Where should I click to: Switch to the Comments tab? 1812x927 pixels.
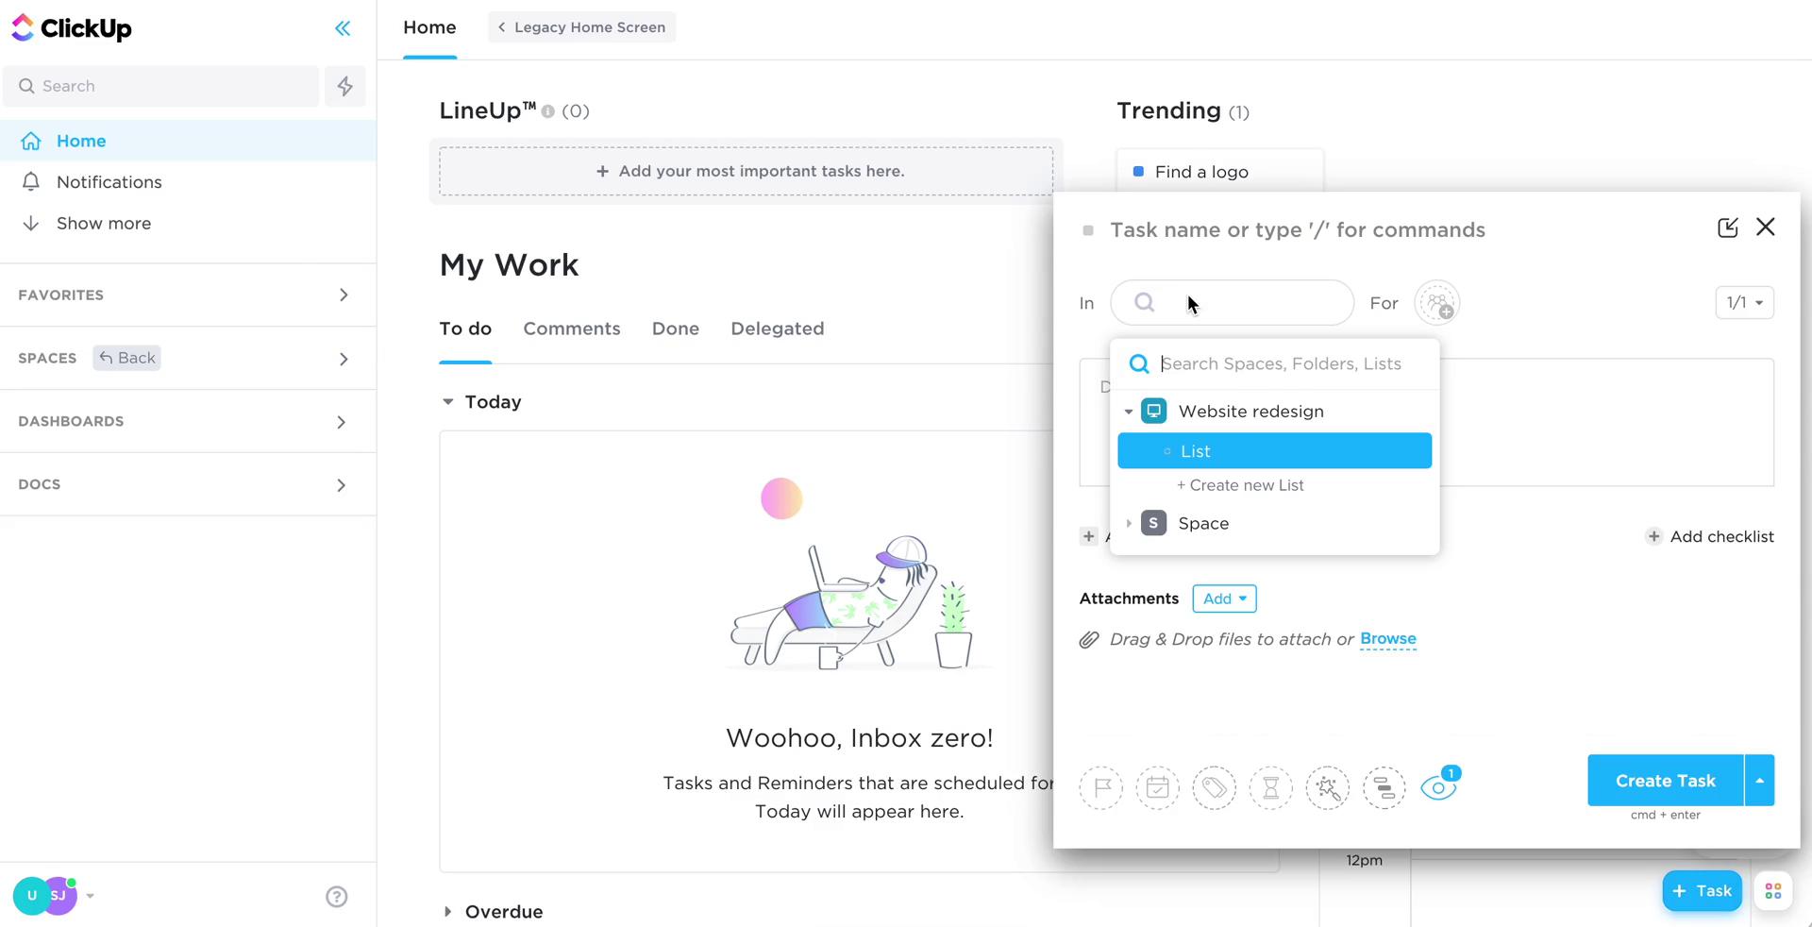(x=572, y=329)
